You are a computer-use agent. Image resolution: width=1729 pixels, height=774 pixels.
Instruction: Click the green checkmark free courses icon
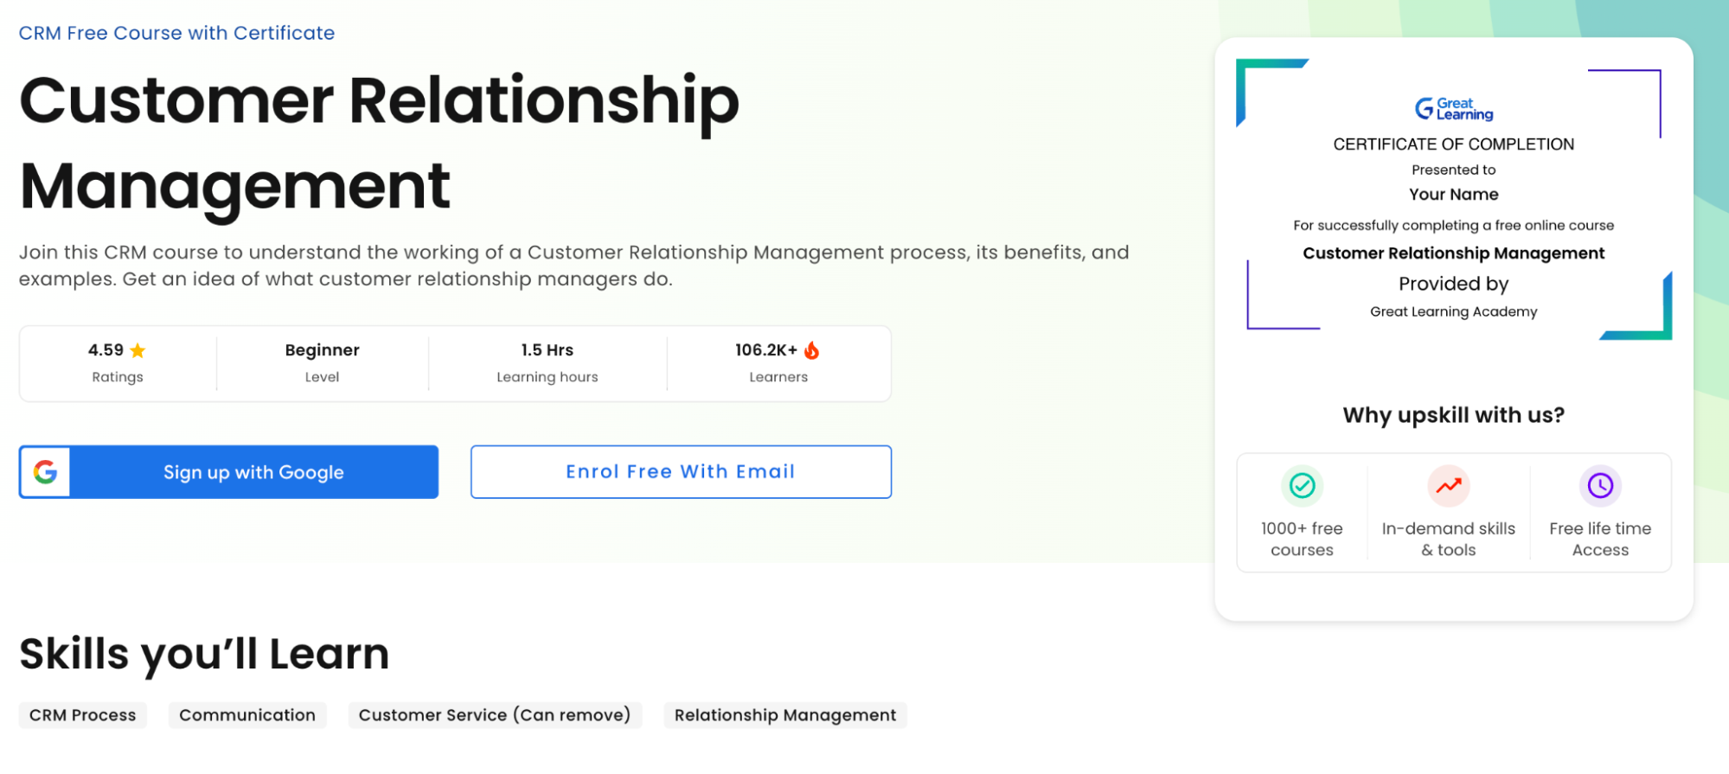pos(1302,486)
